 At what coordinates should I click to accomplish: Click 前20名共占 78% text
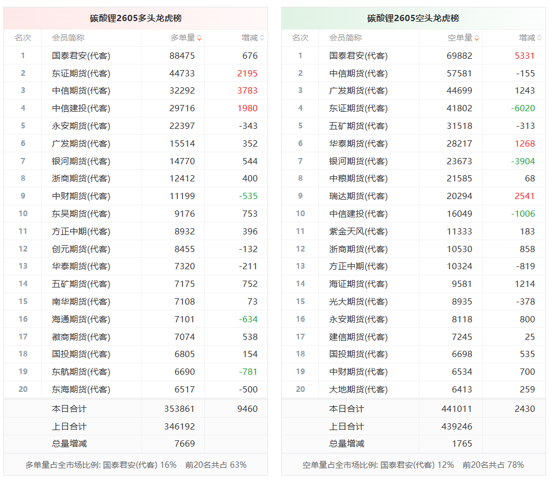(493, 465)
